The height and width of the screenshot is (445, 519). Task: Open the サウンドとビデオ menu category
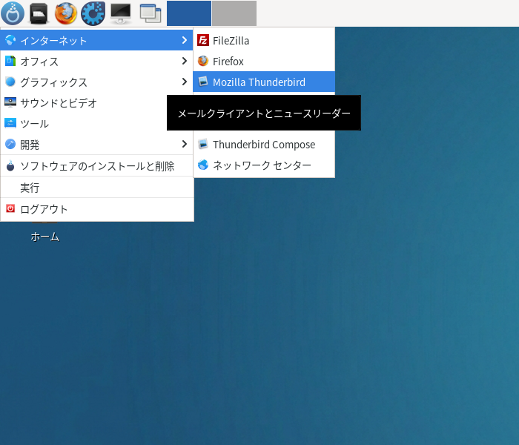point(96,102)
